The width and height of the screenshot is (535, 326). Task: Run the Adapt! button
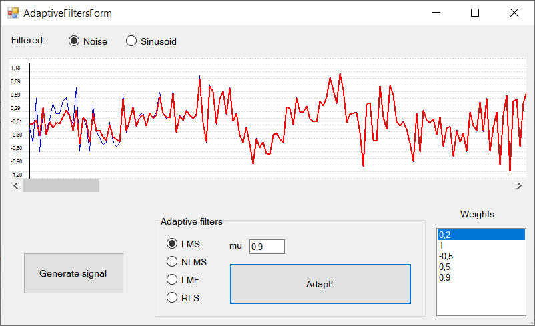(x=320, y=284)
